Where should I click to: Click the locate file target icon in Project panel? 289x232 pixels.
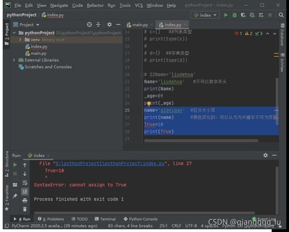(x=89, y=25)
